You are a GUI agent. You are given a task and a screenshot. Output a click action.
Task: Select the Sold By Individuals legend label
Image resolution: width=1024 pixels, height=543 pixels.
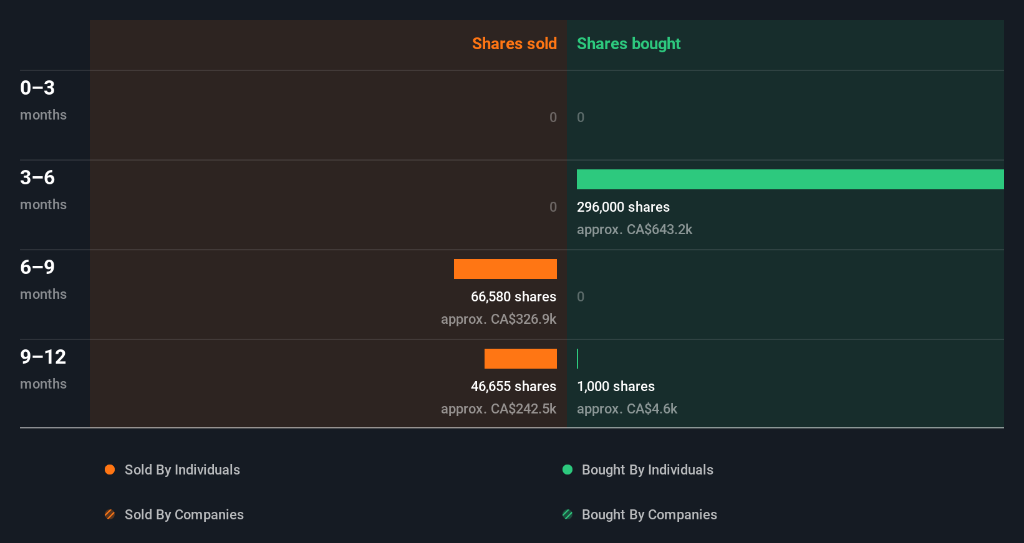[182, 470]
